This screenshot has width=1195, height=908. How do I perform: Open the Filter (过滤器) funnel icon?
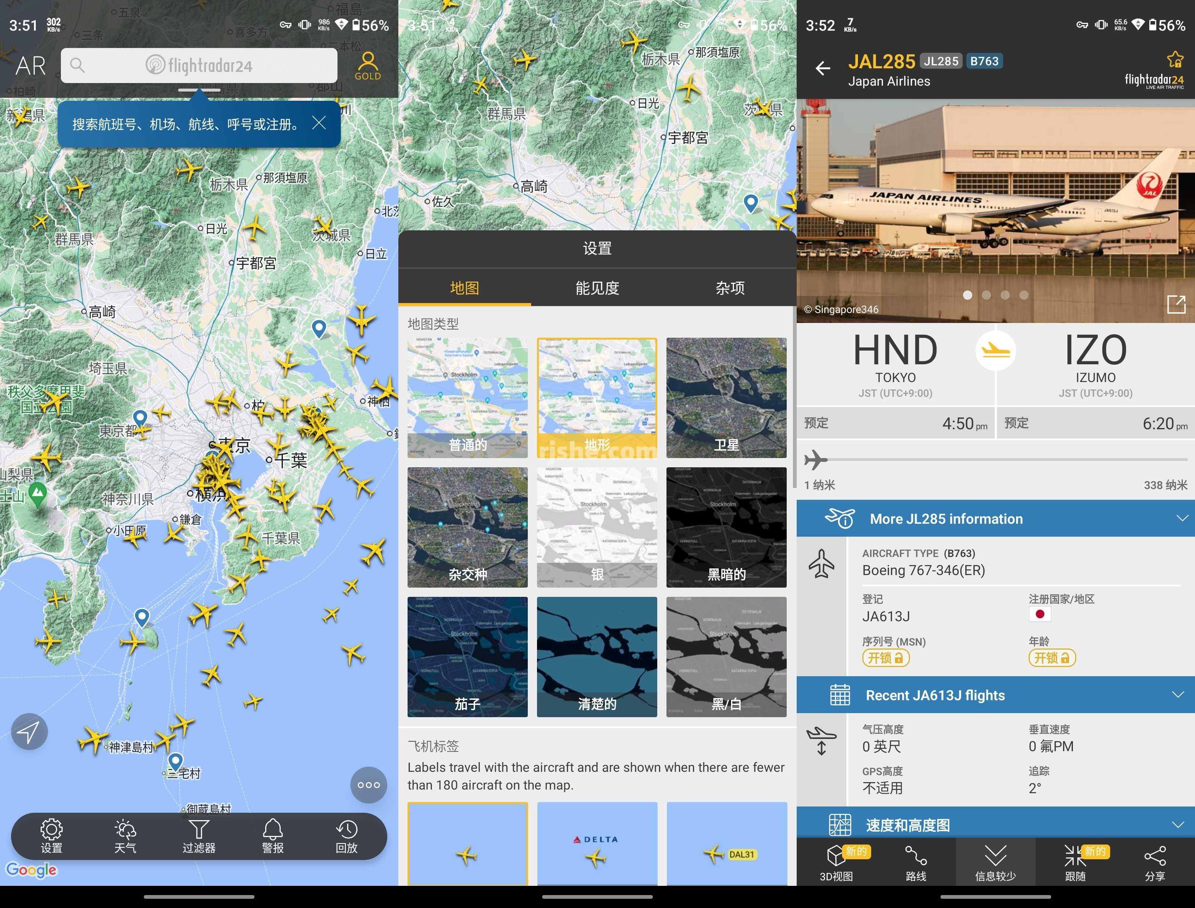(199, 836)
